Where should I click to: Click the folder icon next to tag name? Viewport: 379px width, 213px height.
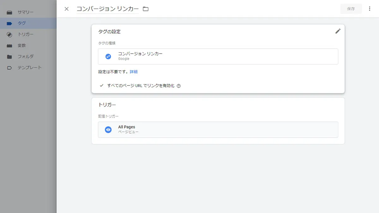tap(146, 9)
